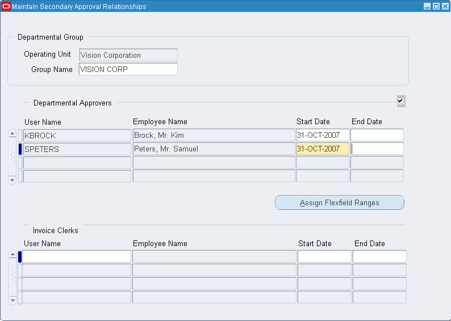
Task: Minimize the Maintain Secondary Approval Relationships window
Action: [x=427, y=6]
